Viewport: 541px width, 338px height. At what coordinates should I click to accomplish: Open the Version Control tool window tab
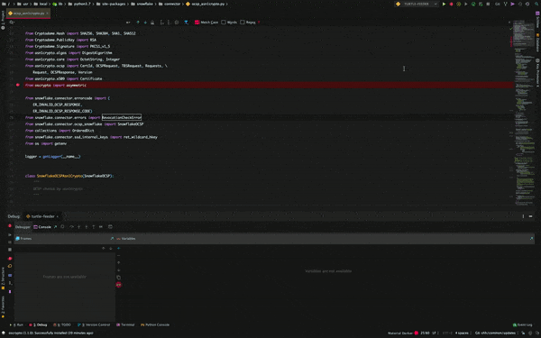click(x=94, y=324)
